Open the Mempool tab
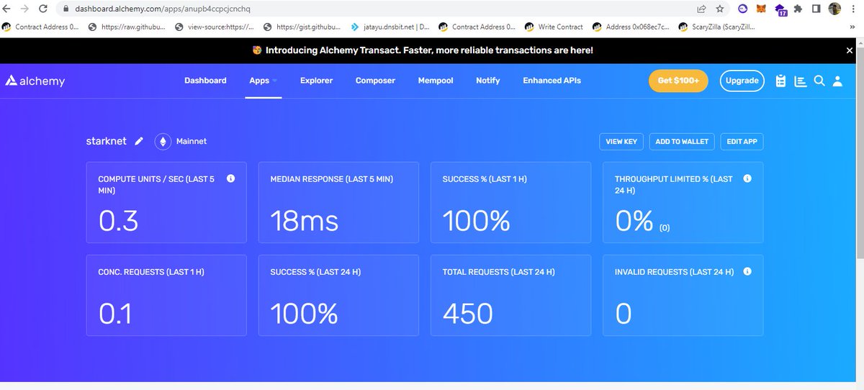The width and height of the screenshot is (864, 390). coord(436,81)
